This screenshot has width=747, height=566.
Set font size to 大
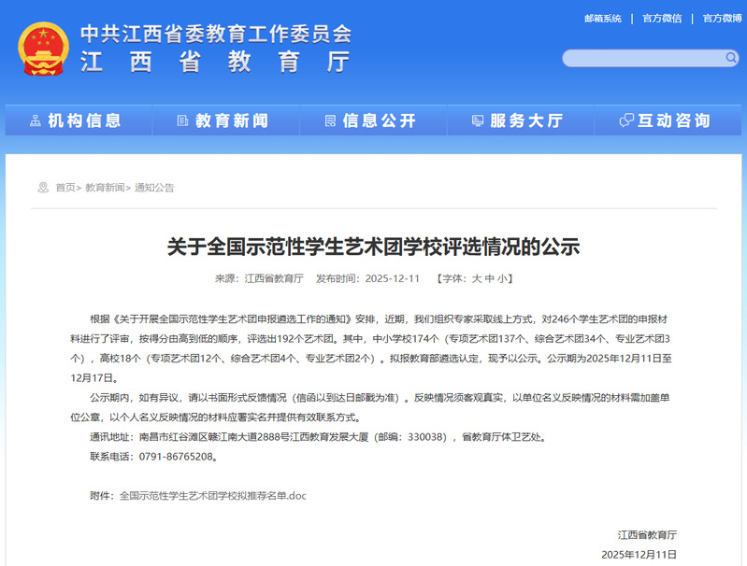[476, 278]
